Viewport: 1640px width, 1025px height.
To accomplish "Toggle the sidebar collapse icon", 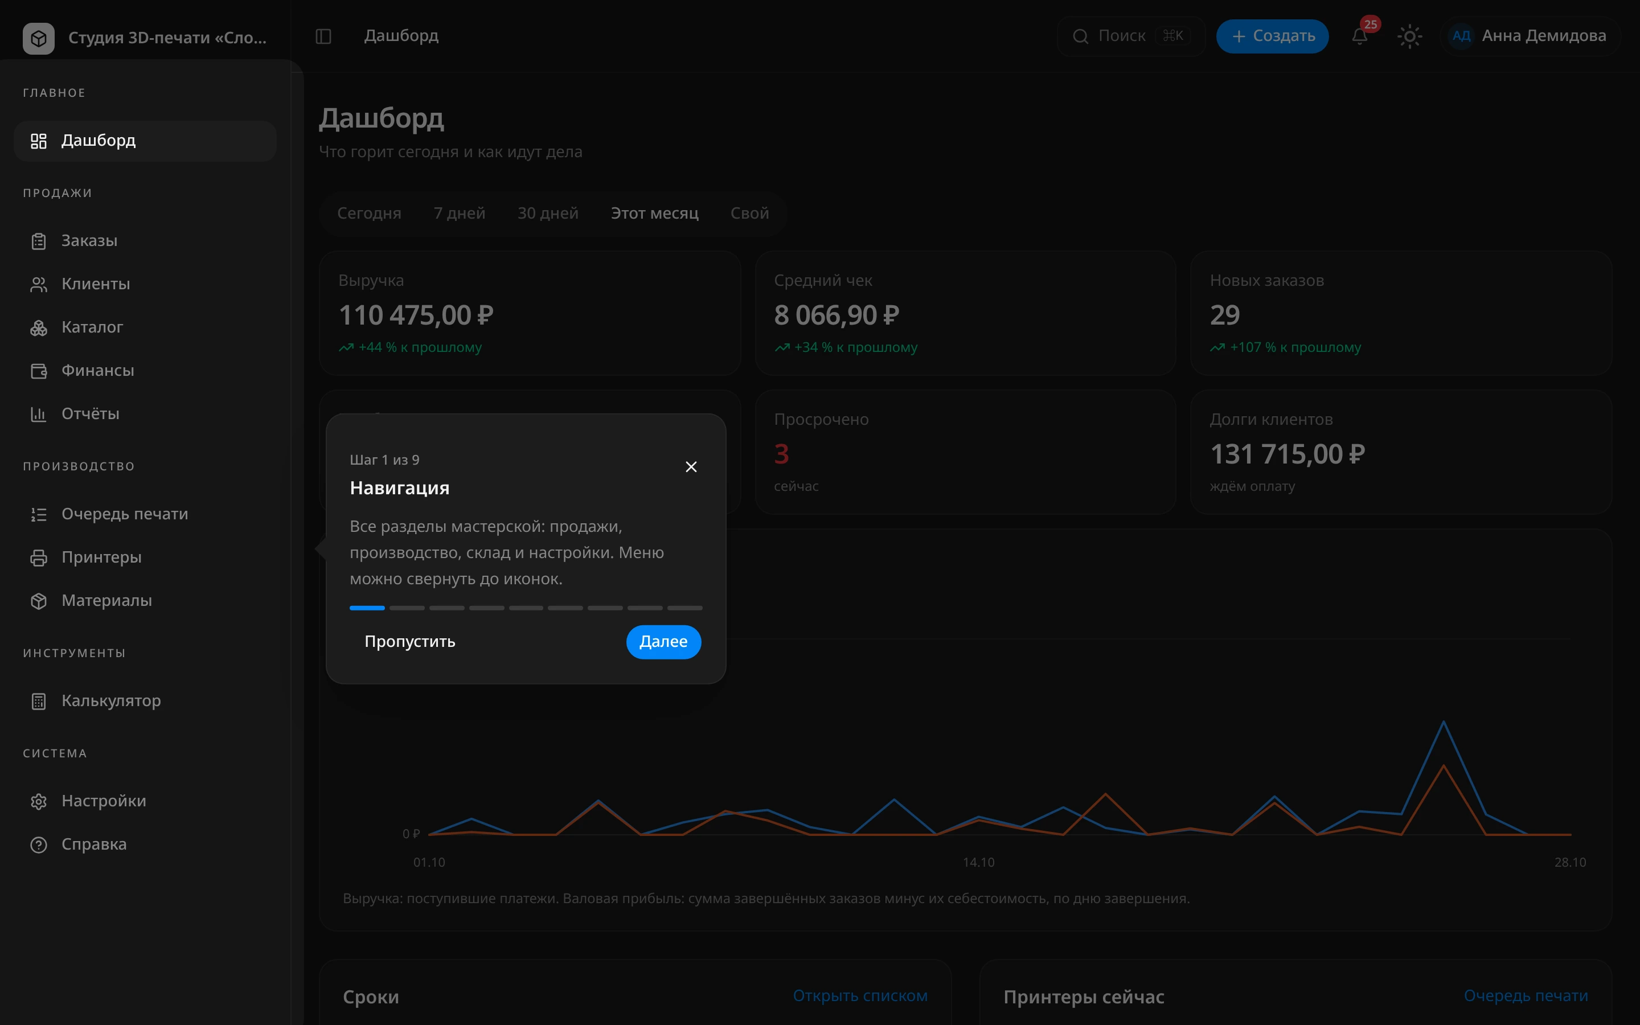I will (323, 36).
